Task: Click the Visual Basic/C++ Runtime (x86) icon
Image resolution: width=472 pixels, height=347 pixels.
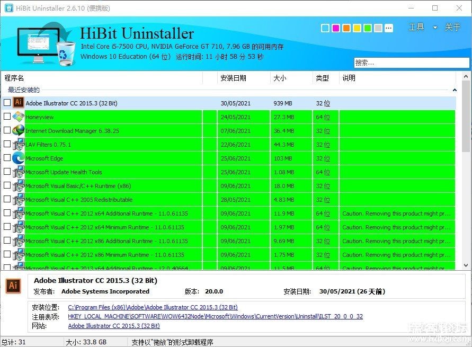Action: 19,186
